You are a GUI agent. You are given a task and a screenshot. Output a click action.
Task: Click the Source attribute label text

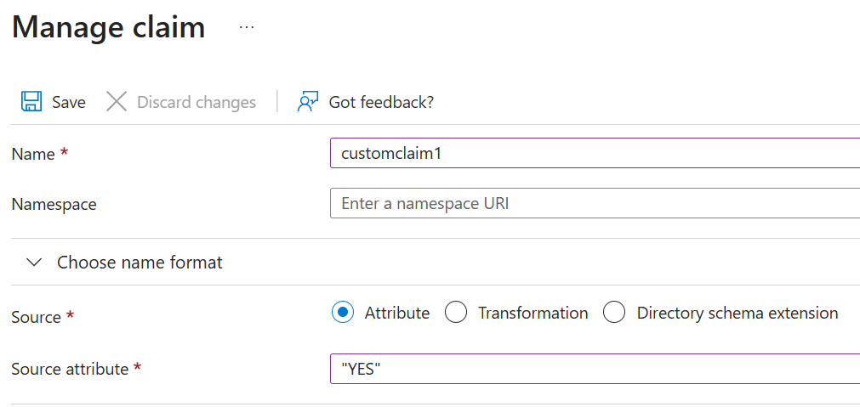click(70, 369)
